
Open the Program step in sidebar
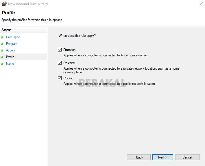(12, 44)
